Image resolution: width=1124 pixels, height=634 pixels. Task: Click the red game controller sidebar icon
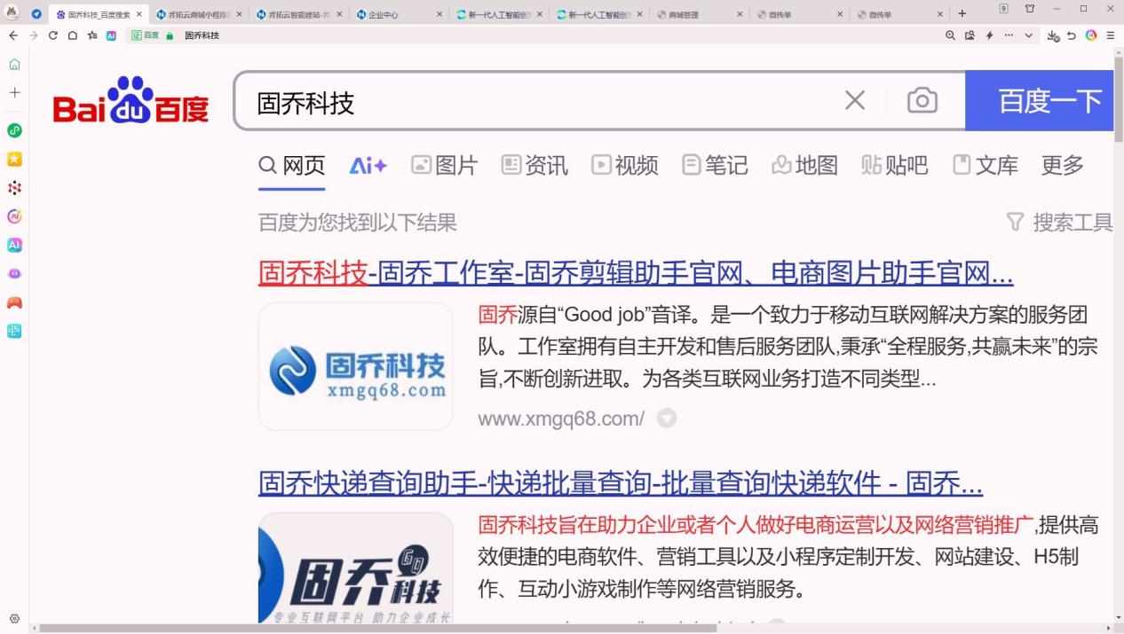[14, 302]
